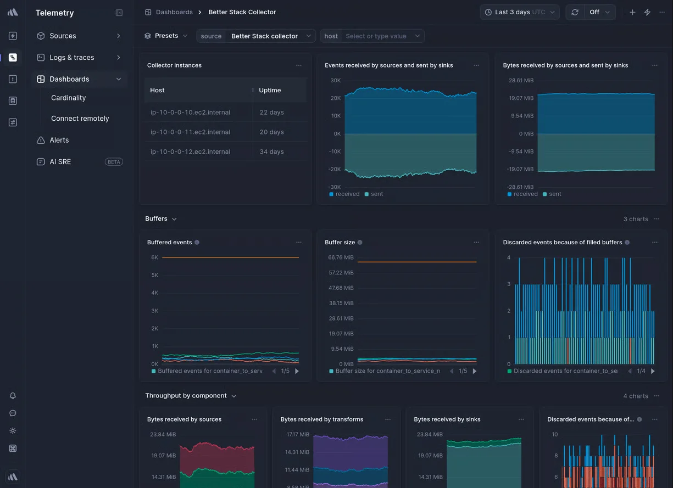Open the notifications bell icon
This screenshot has height=488, width=673.
(13, 395)
